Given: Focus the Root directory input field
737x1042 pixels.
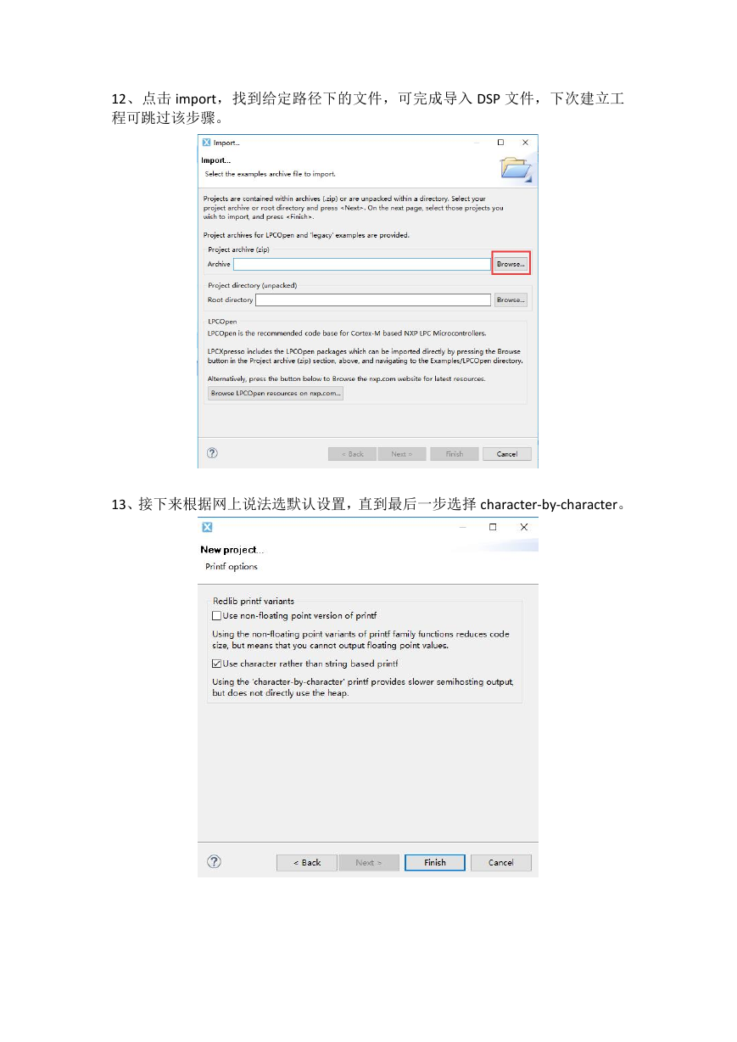Looking at the screenshot, I should pyautogui.click(x=373, y=300).
